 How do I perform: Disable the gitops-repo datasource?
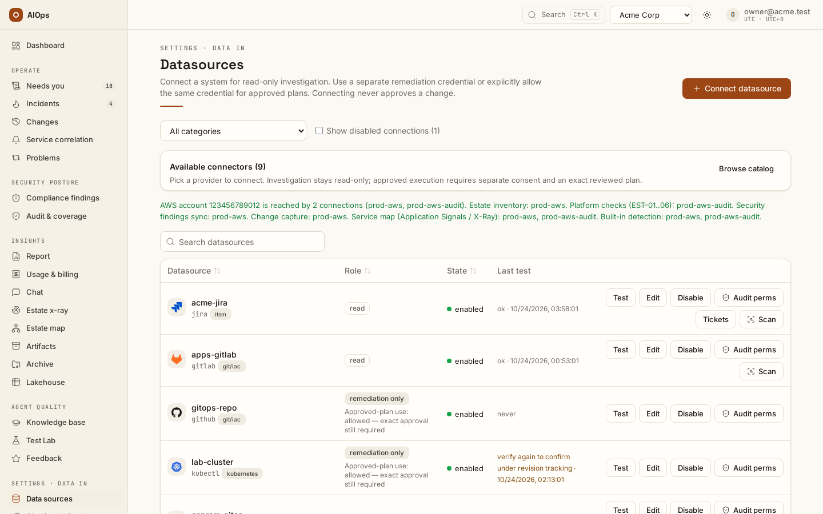coord(690,413)
